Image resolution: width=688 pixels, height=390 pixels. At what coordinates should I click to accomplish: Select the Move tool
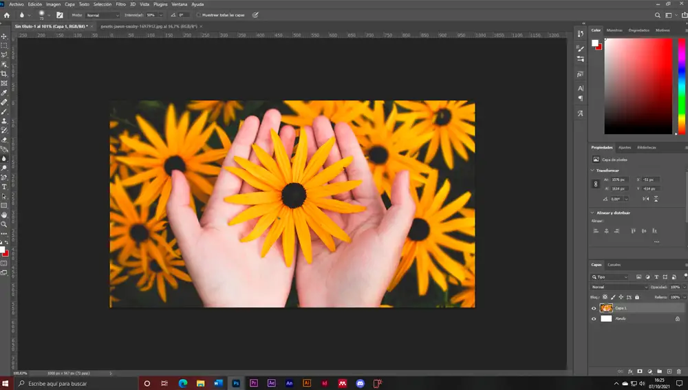tap(4, 36)
